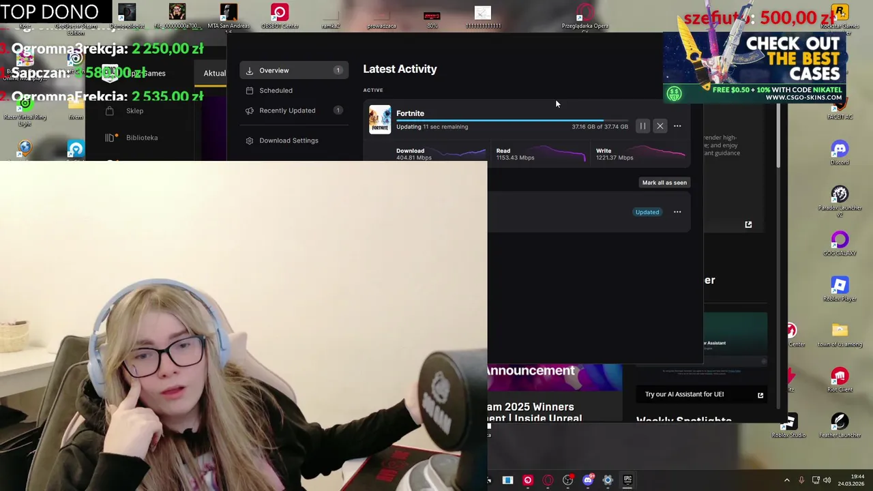Click the OBS Studio taskbar icon
873x491 pixels.
[567, 480]
